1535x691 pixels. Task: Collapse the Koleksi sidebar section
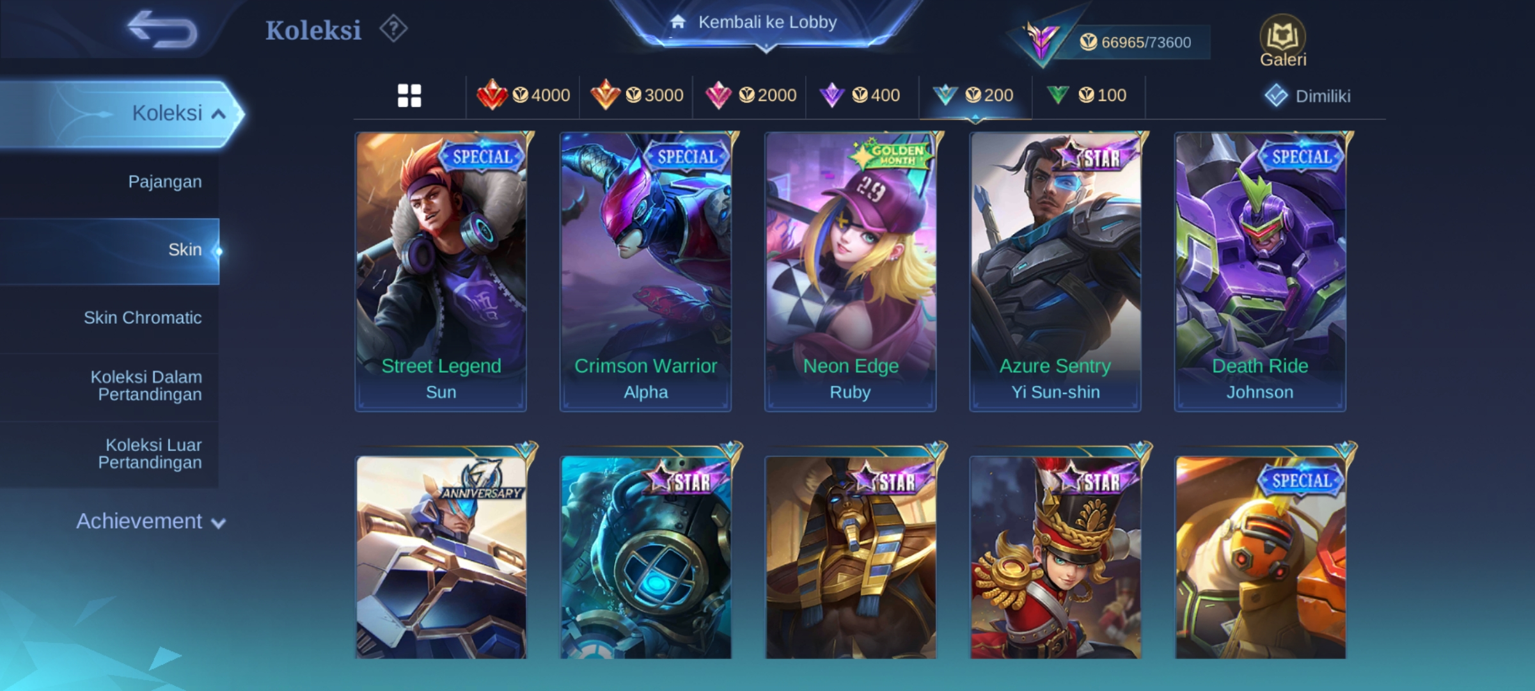pyautogui.click(x=122, y=113)
